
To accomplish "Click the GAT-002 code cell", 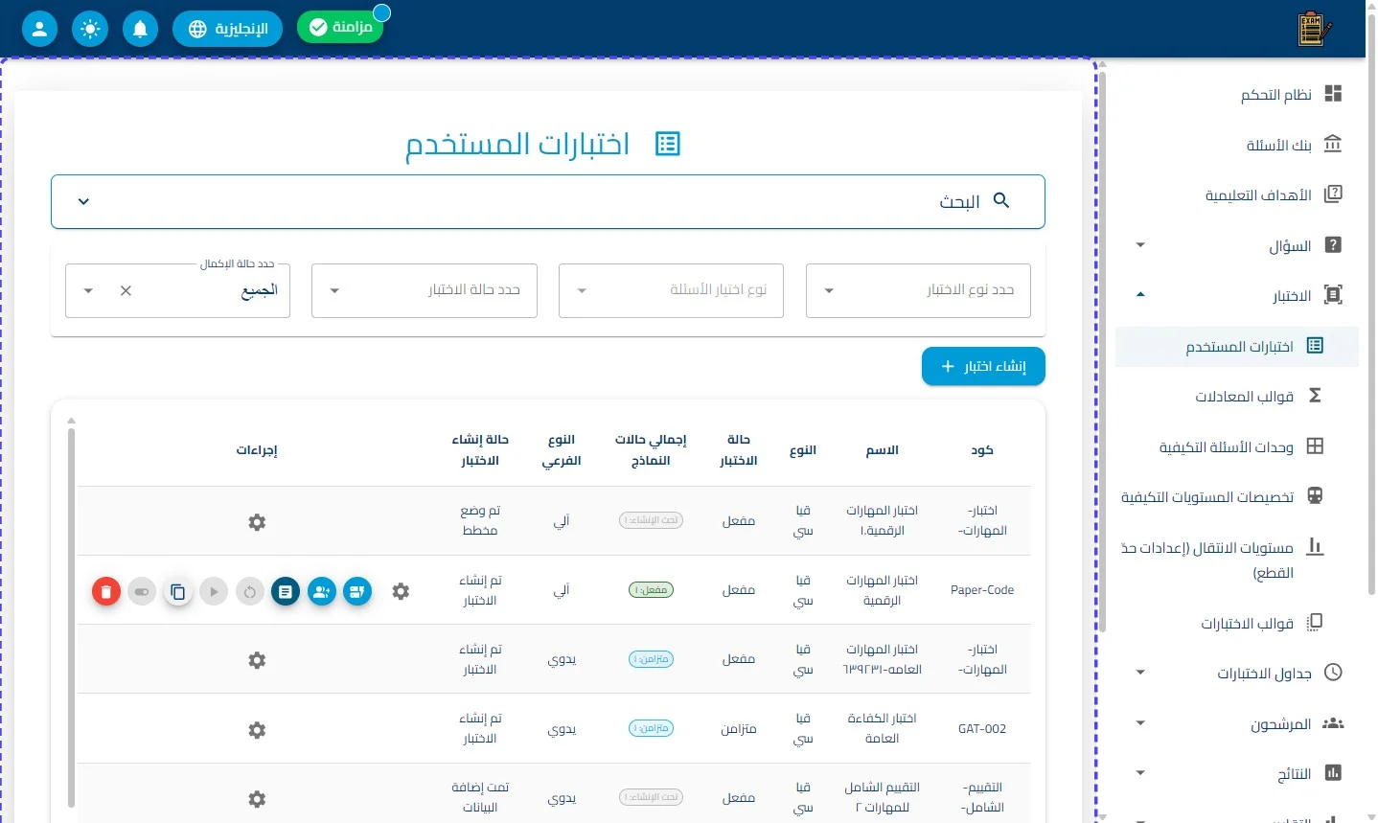I will click(x=982, y=729).
